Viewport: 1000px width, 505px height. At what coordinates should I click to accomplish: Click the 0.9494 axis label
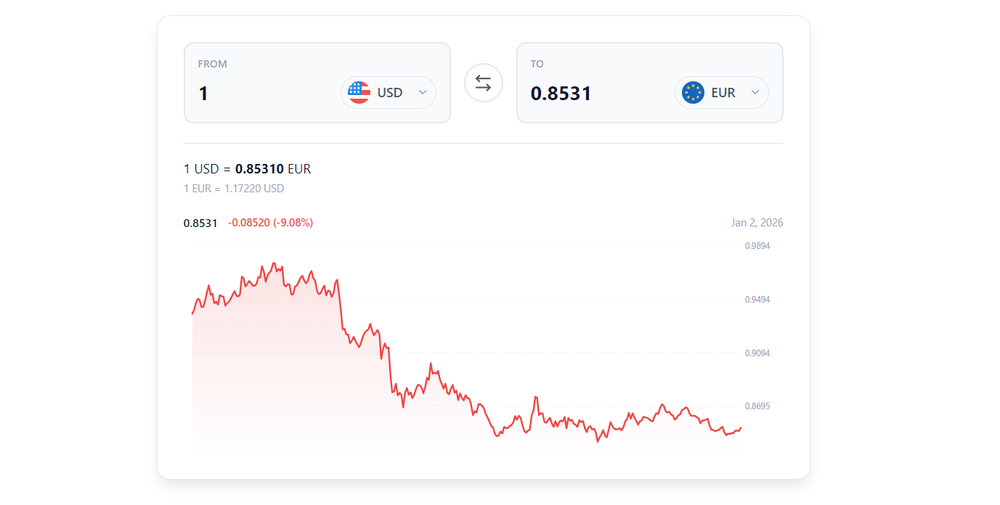757,300
